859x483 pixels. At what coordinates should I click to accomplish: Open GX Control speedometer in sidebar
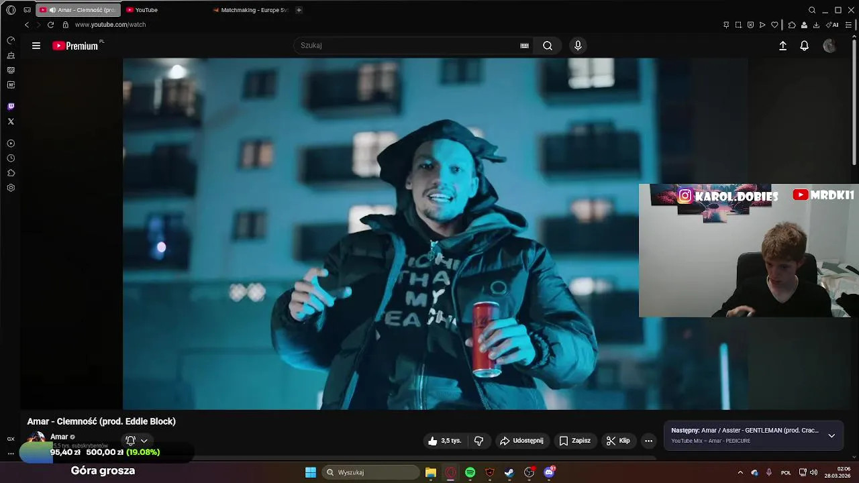coord(11,41)
